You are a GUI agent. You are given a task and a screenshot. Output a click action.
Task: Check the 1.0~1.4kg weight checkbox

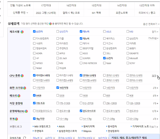tap(58, 119)
